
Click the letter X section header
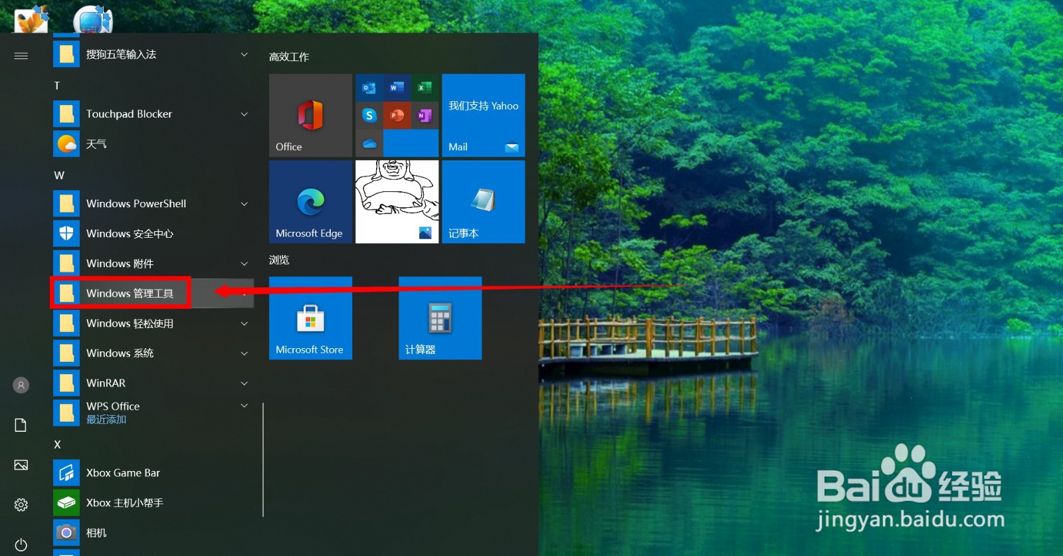[x=57, y=444]
